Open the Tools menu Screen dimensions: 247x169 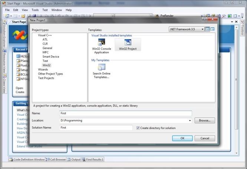coord(35,10)
